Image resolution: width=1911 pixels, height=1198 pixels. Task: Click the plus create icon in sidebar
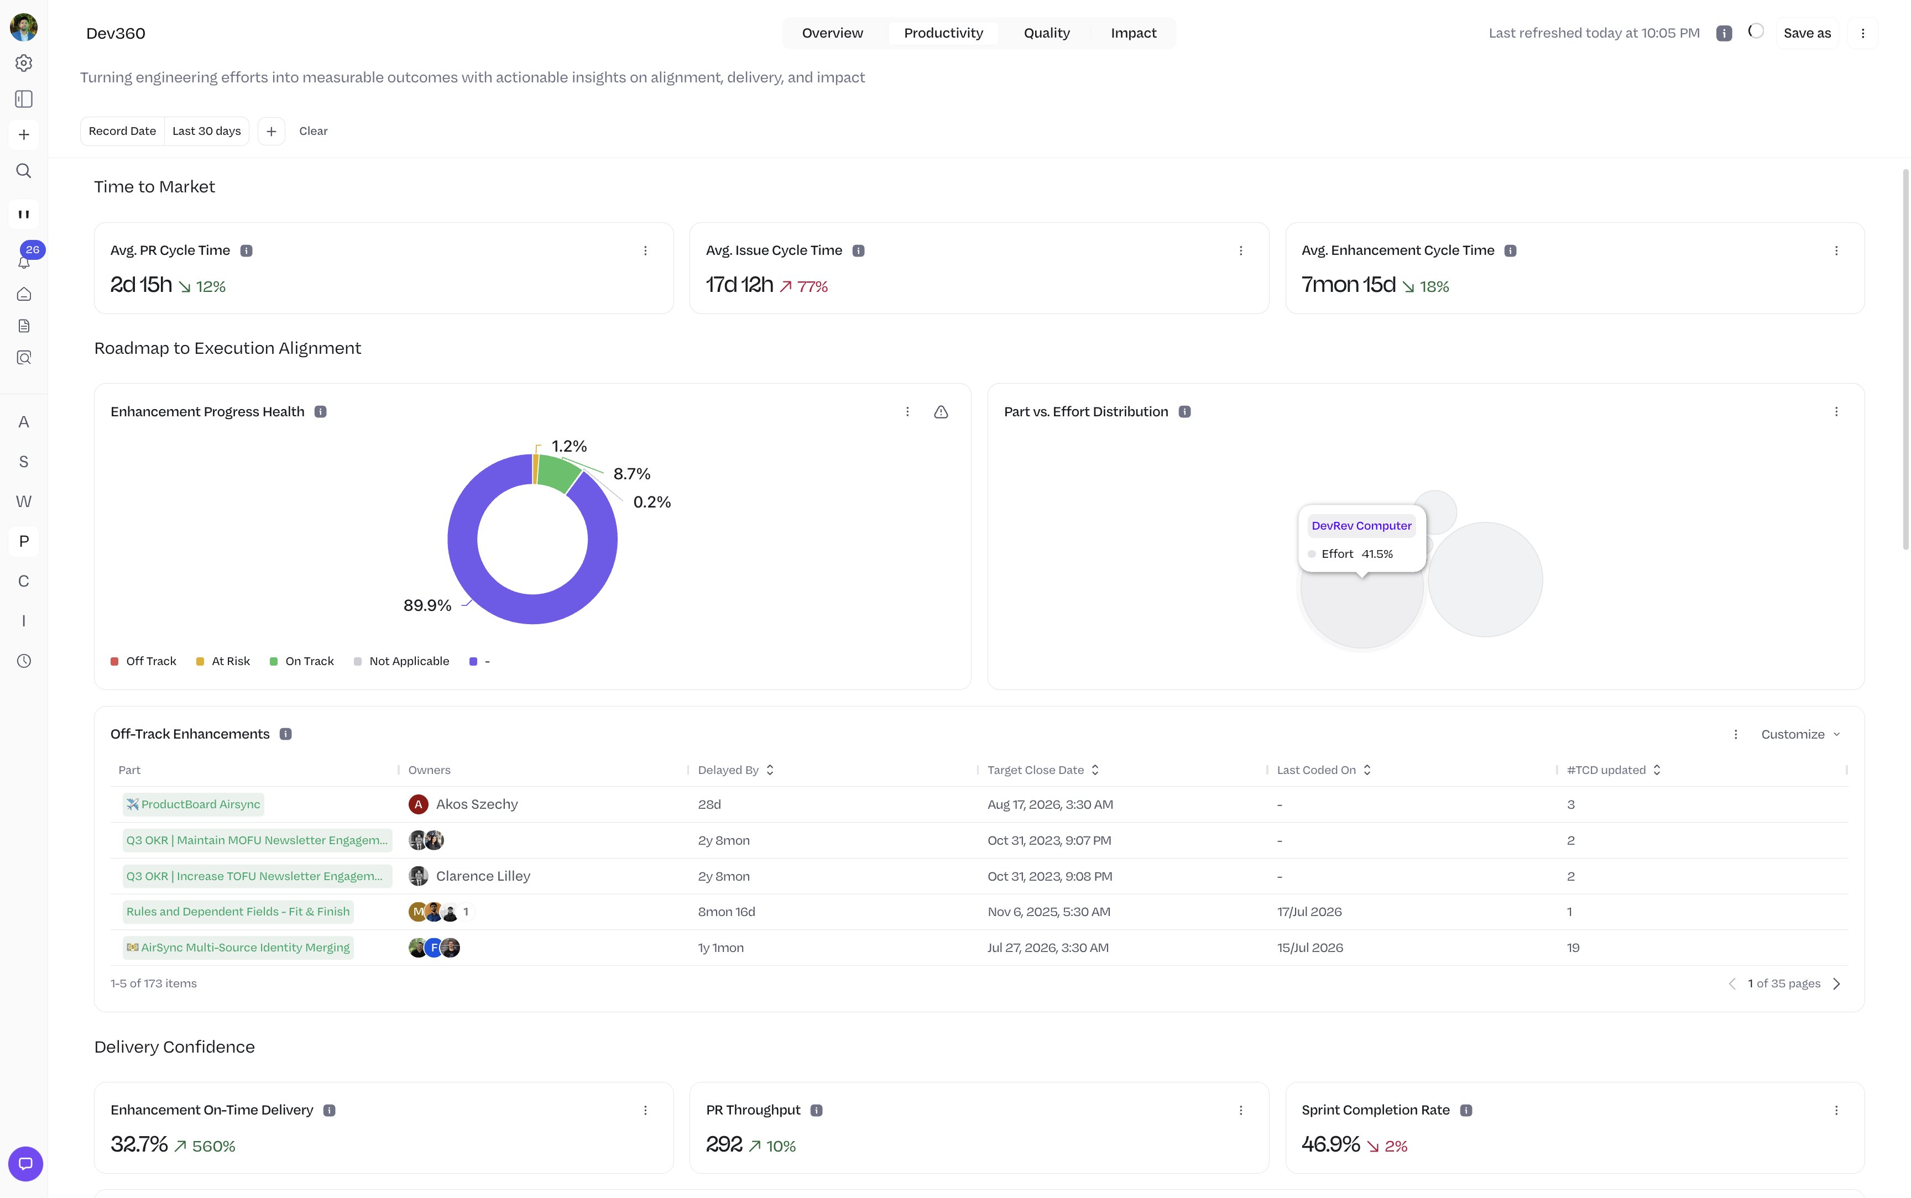(24, 135)
